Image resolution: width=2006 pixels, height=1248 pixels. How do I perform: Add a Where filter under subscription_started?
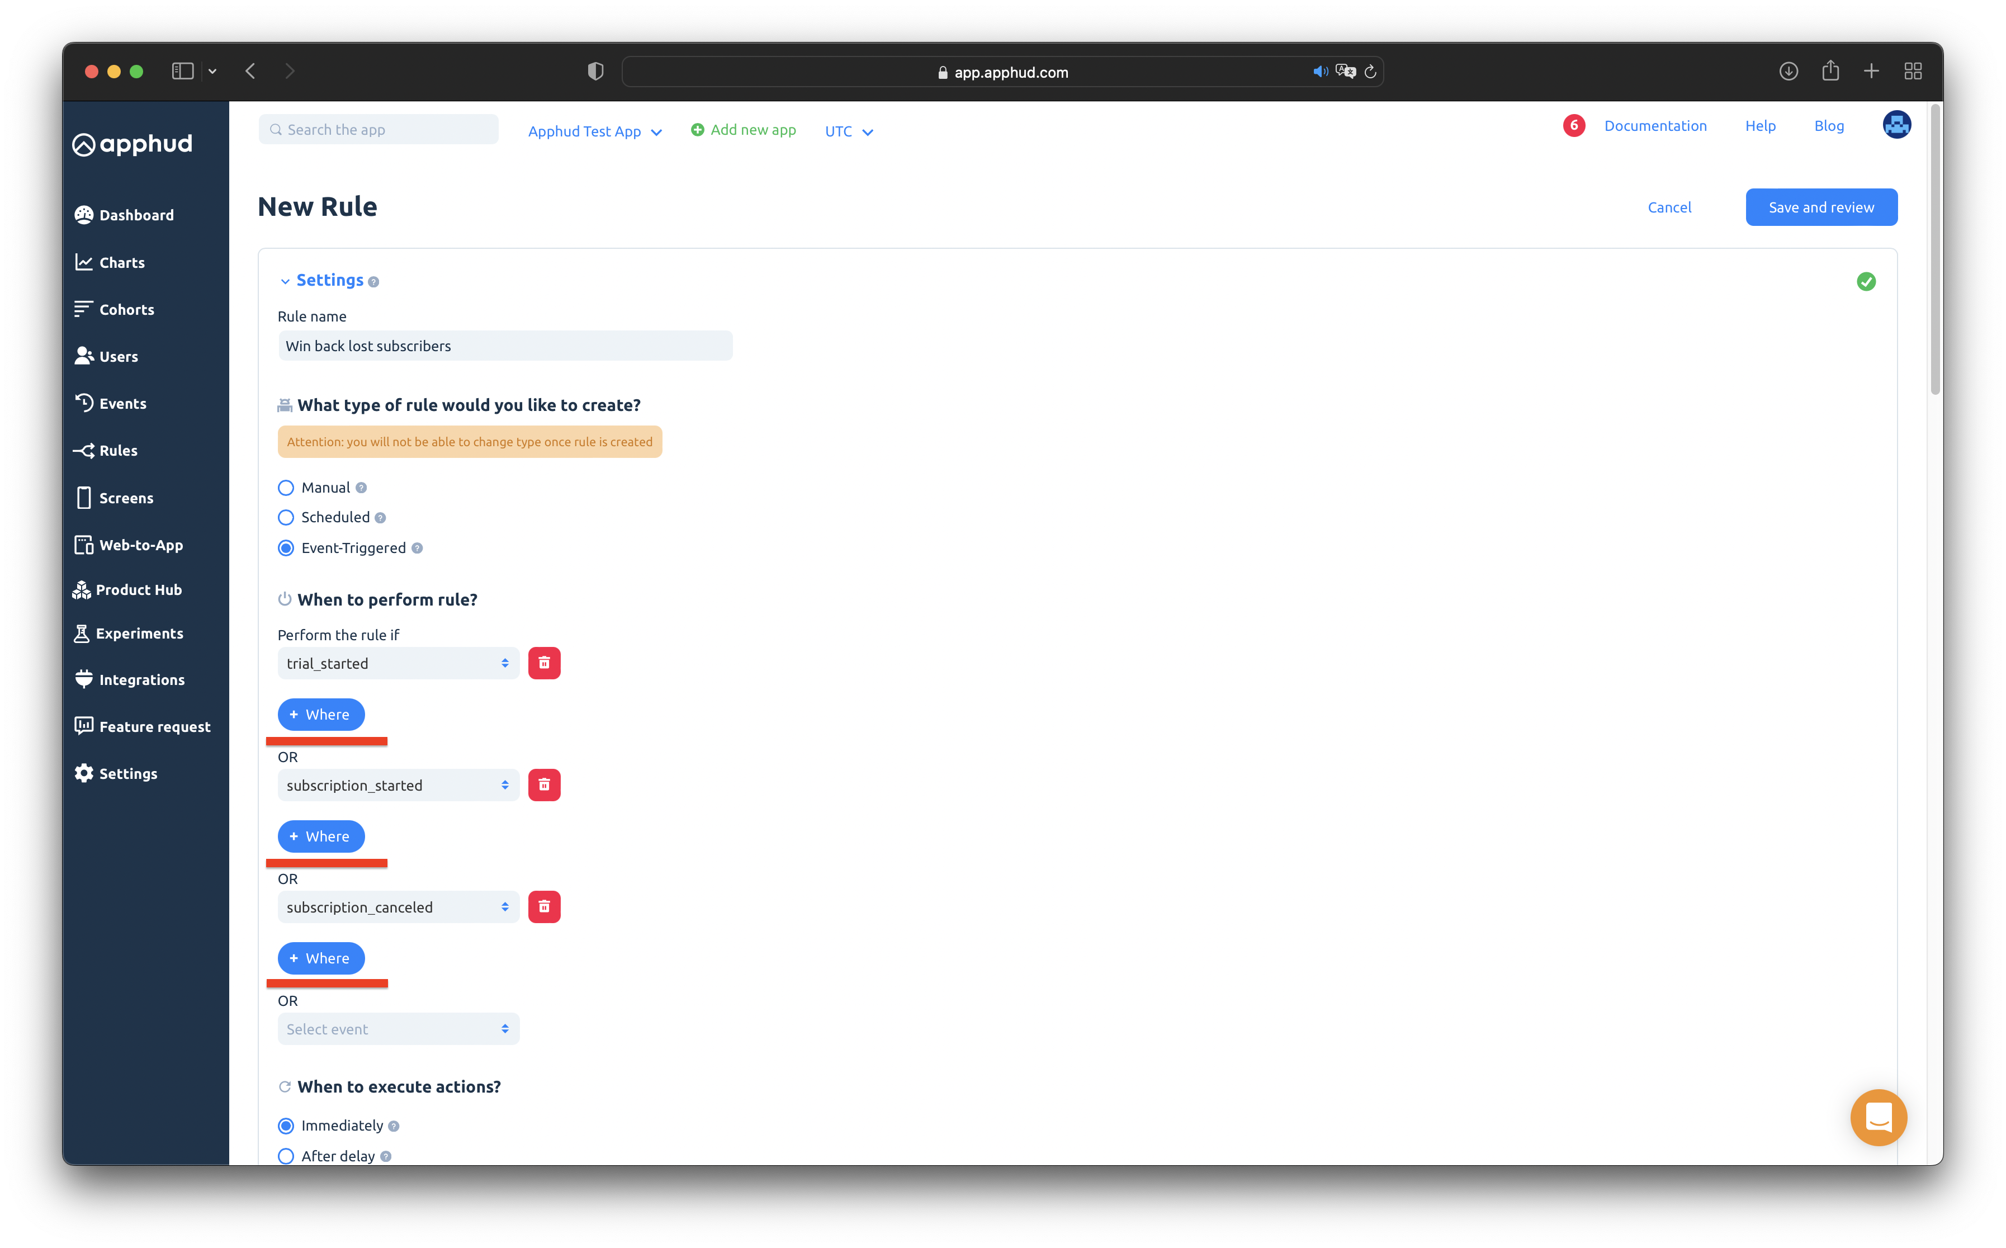pyautogui.click(x=321, y=836)
